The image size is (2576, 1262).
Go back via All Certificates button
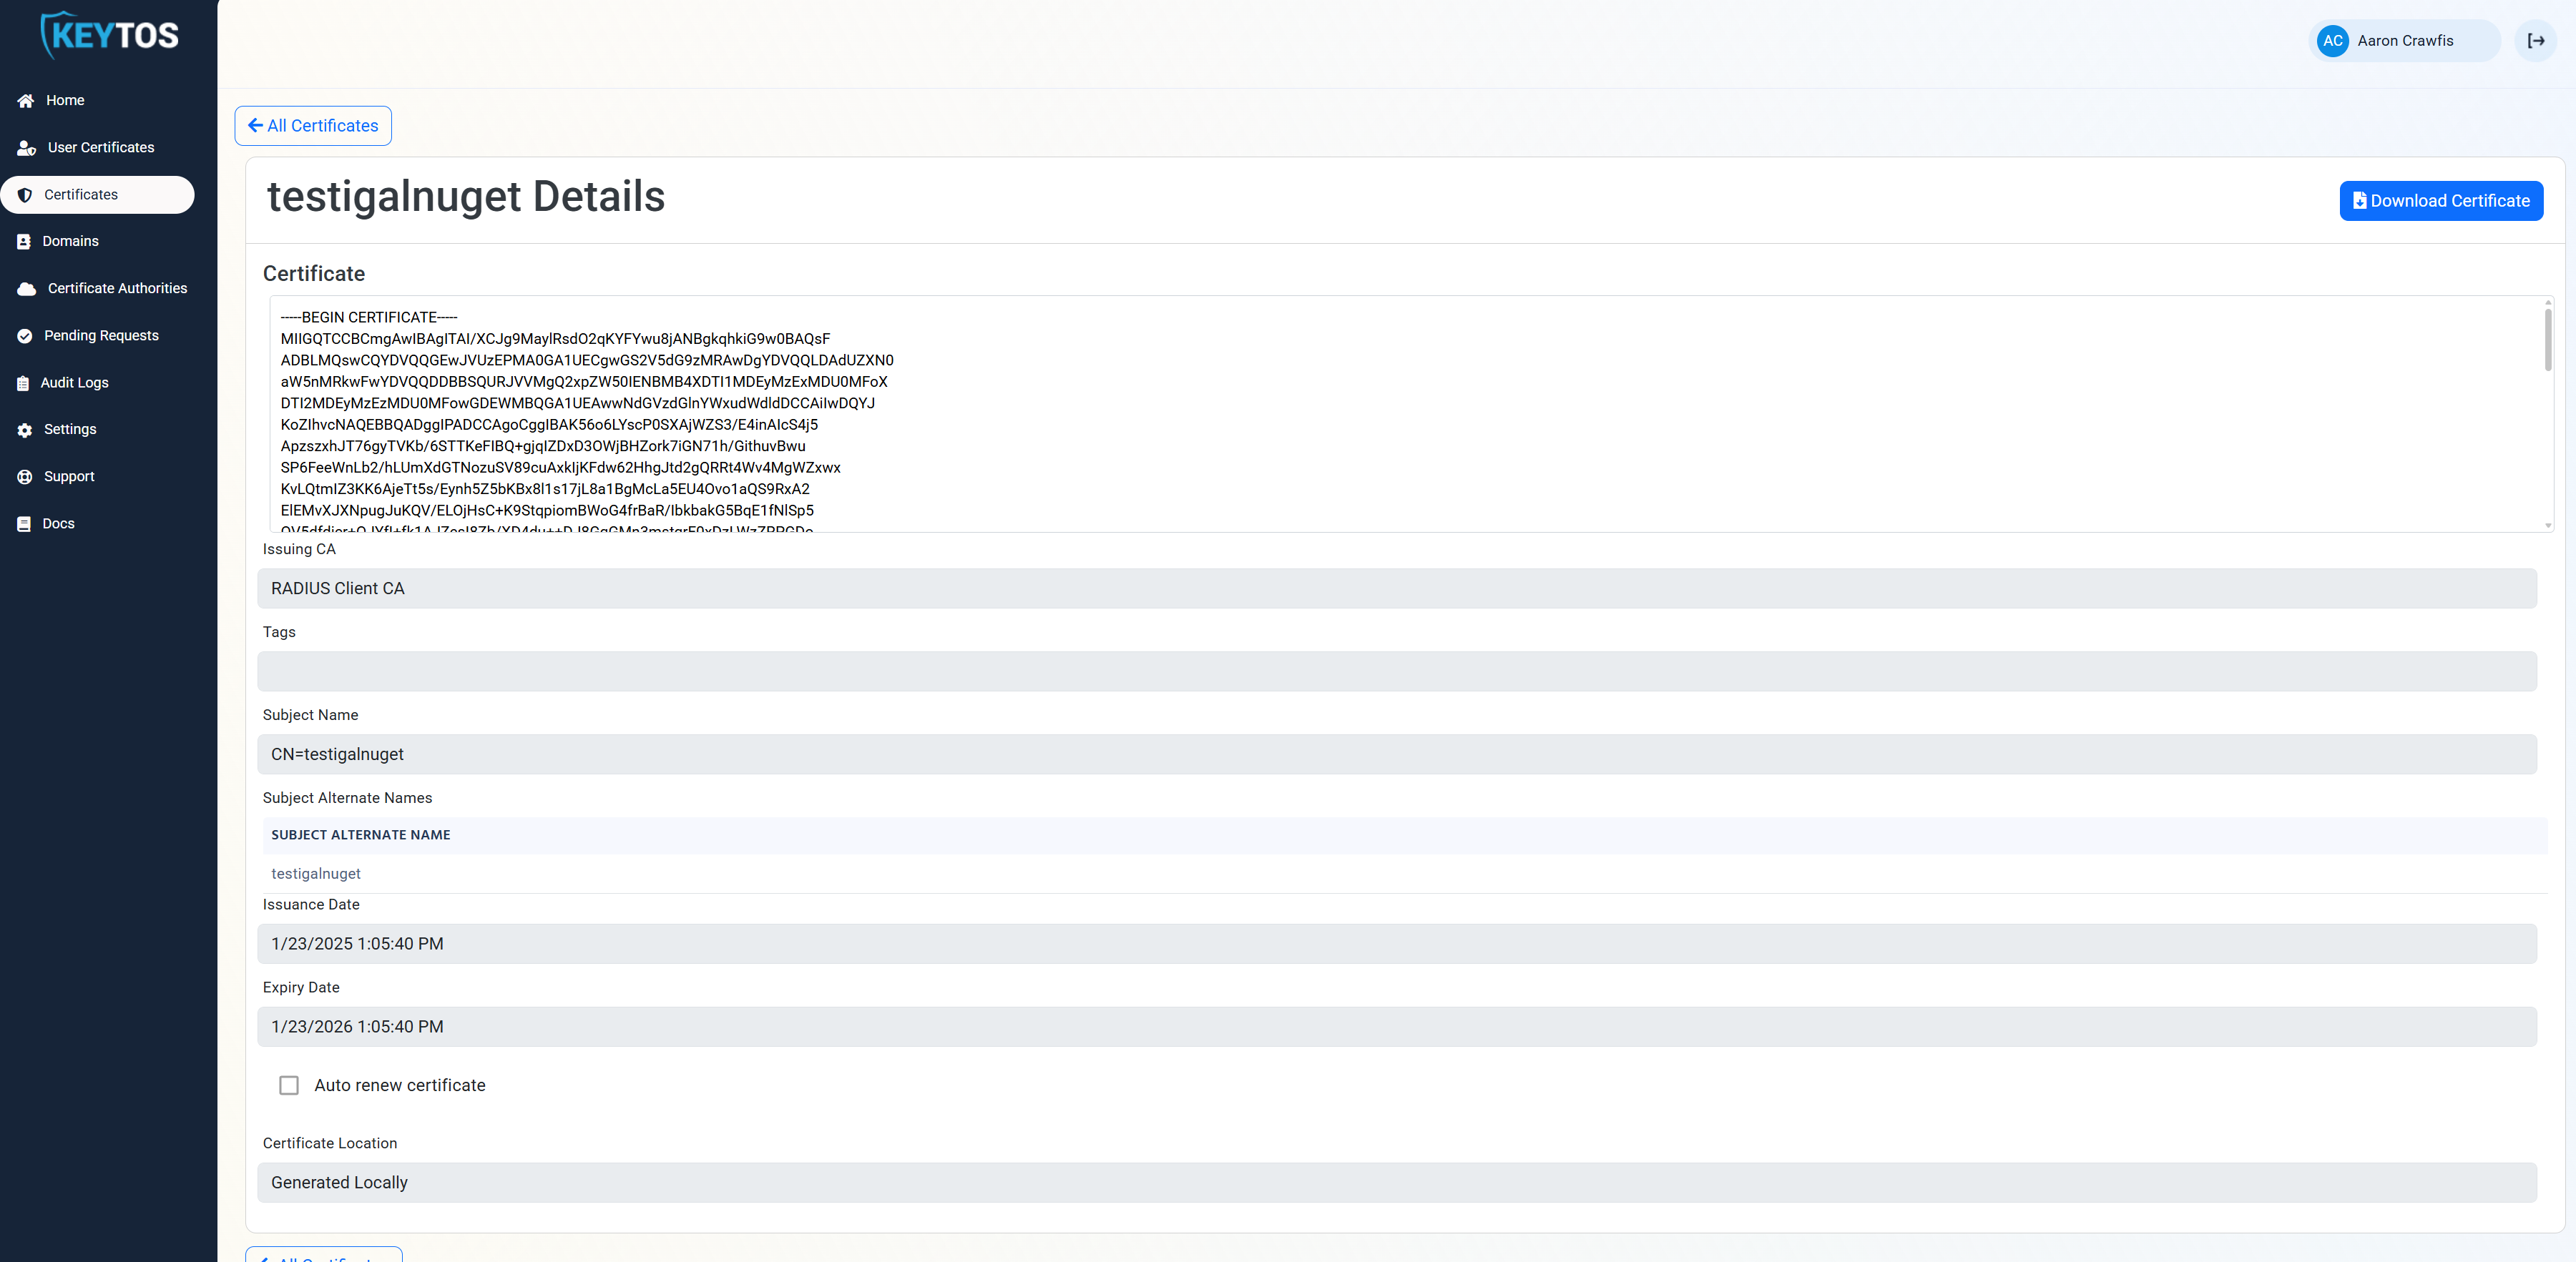click(313, 126)
